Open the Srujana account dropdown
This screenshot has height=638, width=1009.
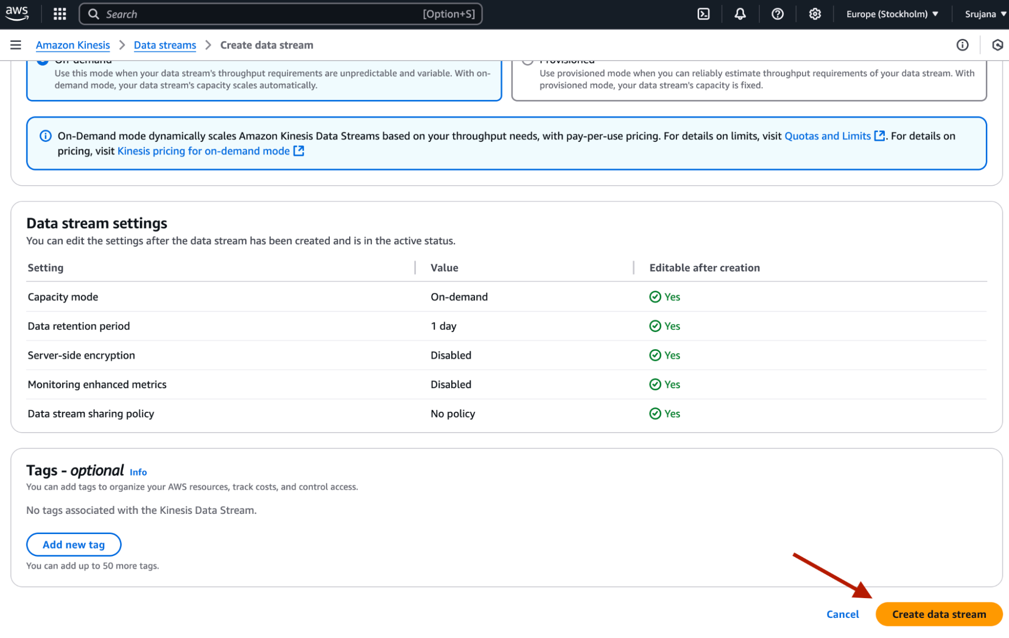coord(985,14)
